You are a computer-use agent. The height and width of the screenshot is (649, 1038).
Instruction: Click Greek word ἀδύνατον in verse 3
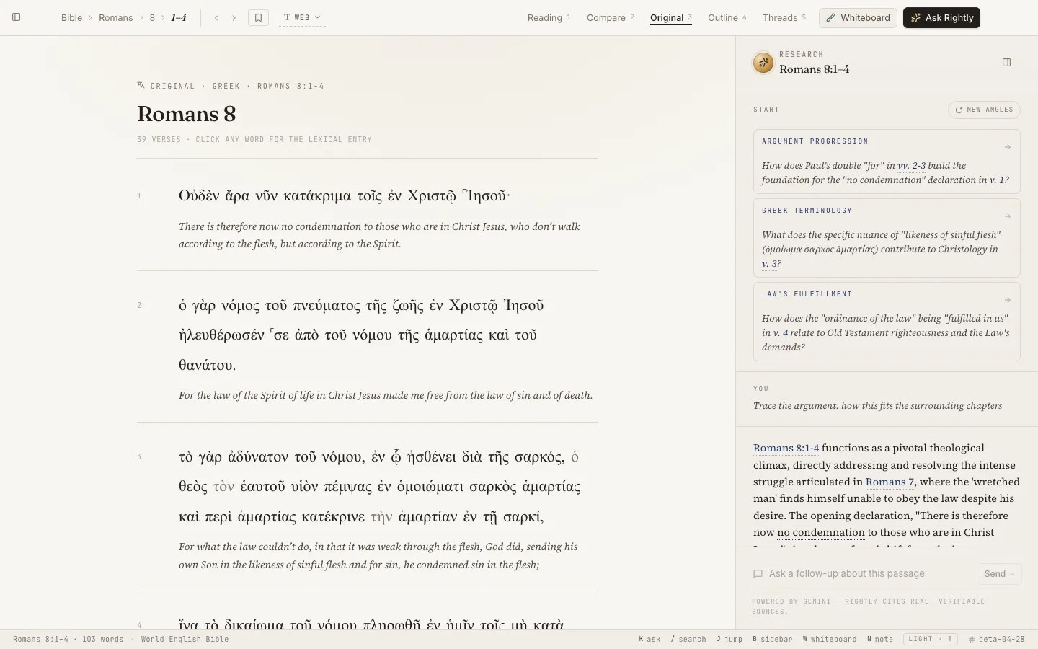click(x=257, y=456)
